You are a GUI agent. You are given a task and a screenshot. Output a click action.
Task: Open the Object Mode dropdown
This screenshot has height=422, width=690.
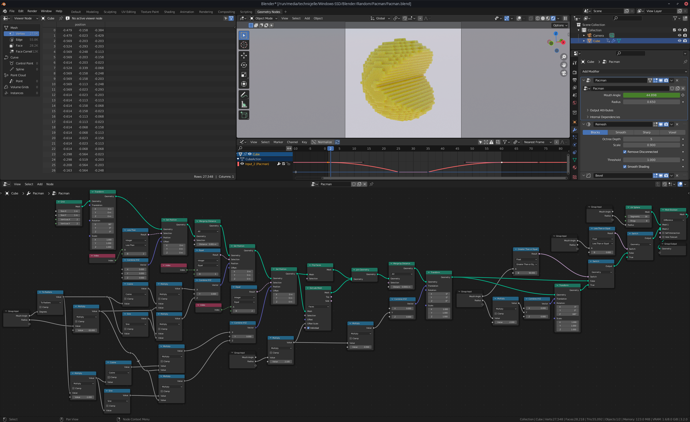point(264,18)
